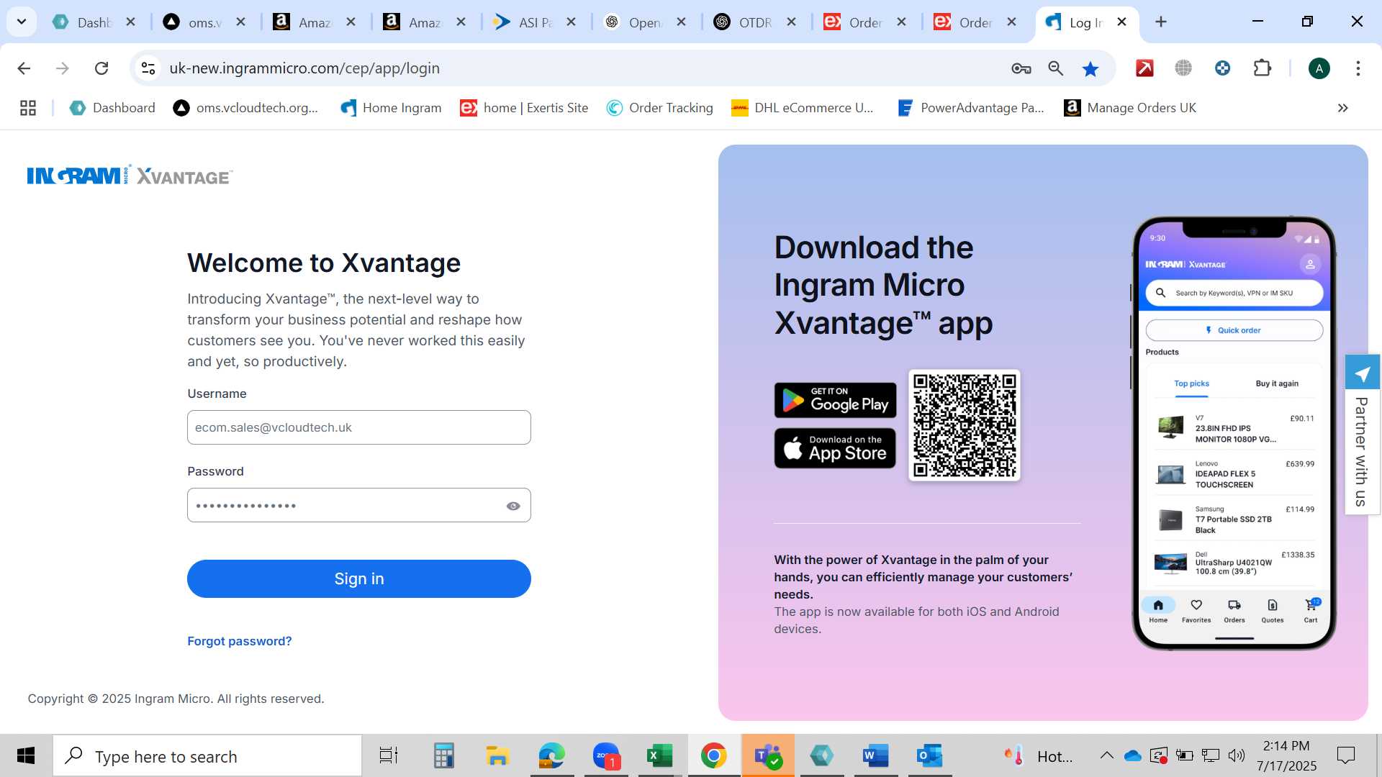Open the saved password key icon
The image size is (1382, 777).
click(x=1021, y=68)
